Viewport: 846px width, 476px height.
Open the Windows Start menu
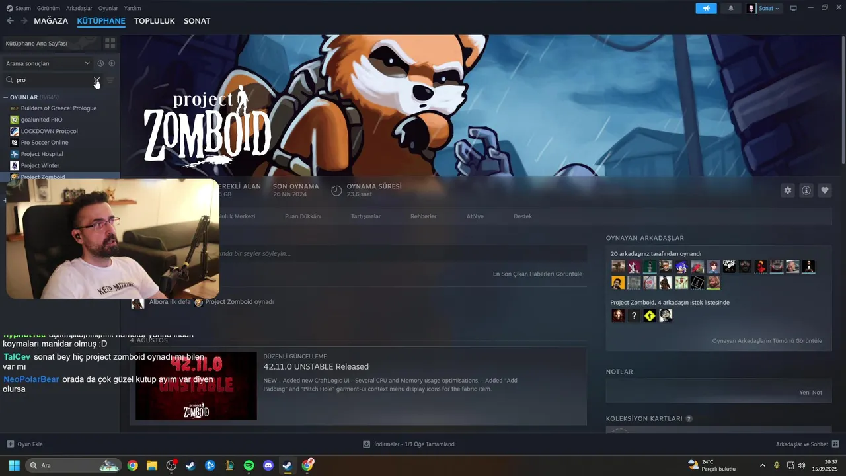(14, 465)
